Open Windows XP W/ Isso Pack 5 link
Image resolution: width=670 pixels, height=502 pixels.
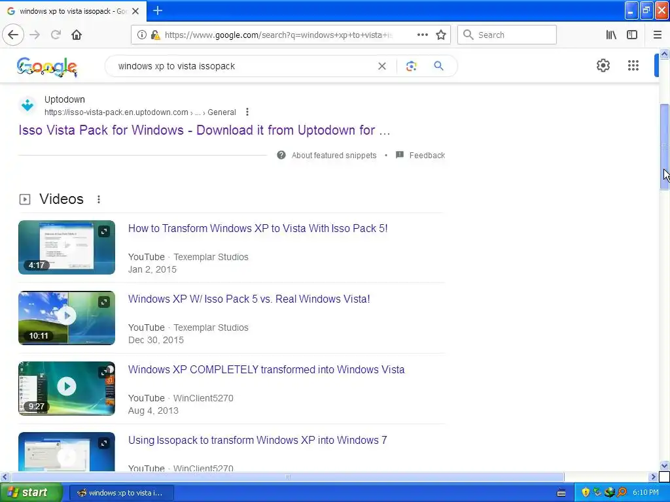pos(249,299)
